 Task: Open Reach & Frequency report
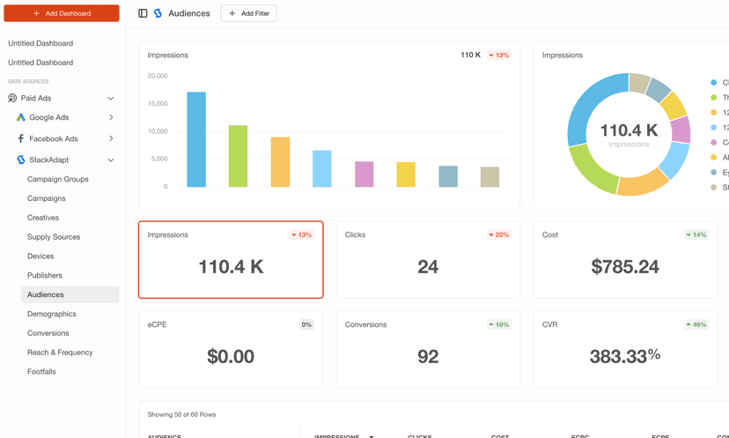tap(60, 353)
